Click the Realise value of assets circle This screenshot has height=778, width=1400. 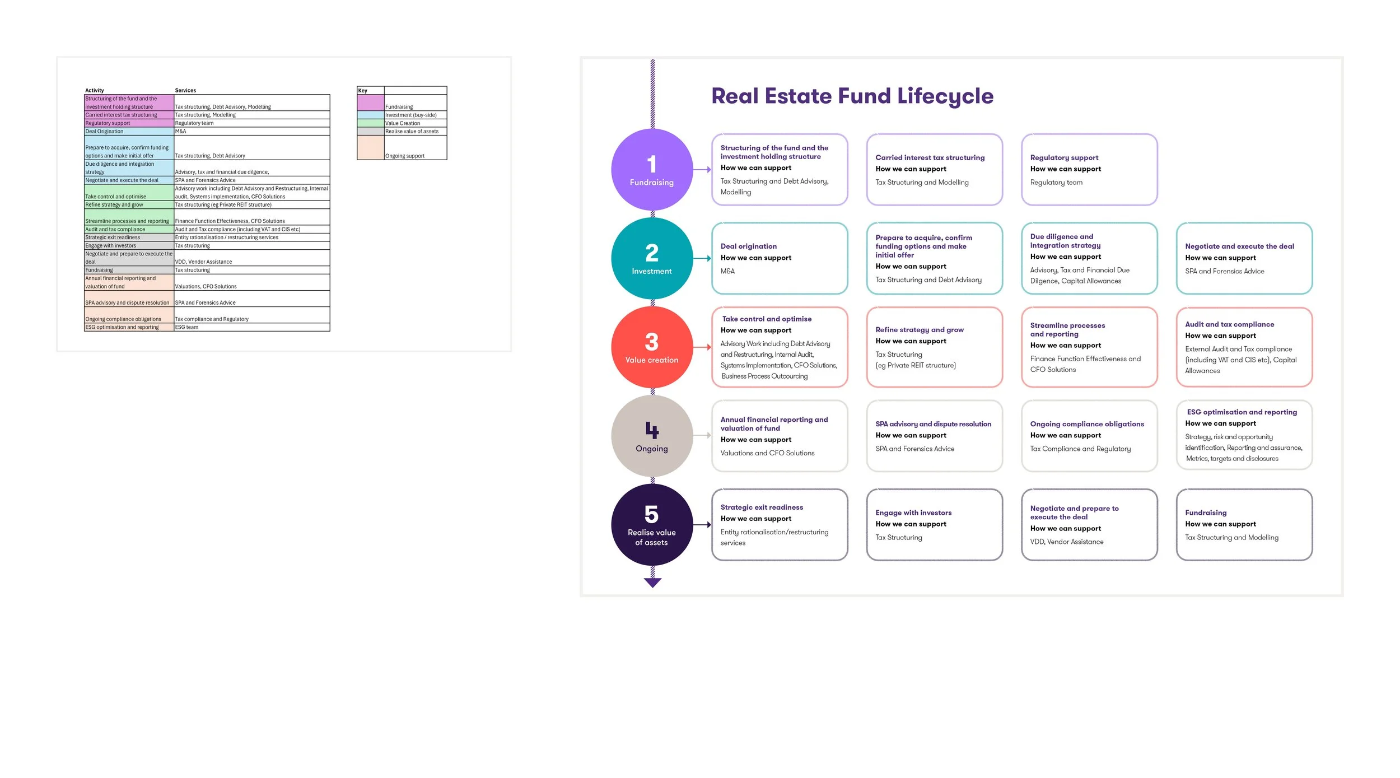[652, 525]
